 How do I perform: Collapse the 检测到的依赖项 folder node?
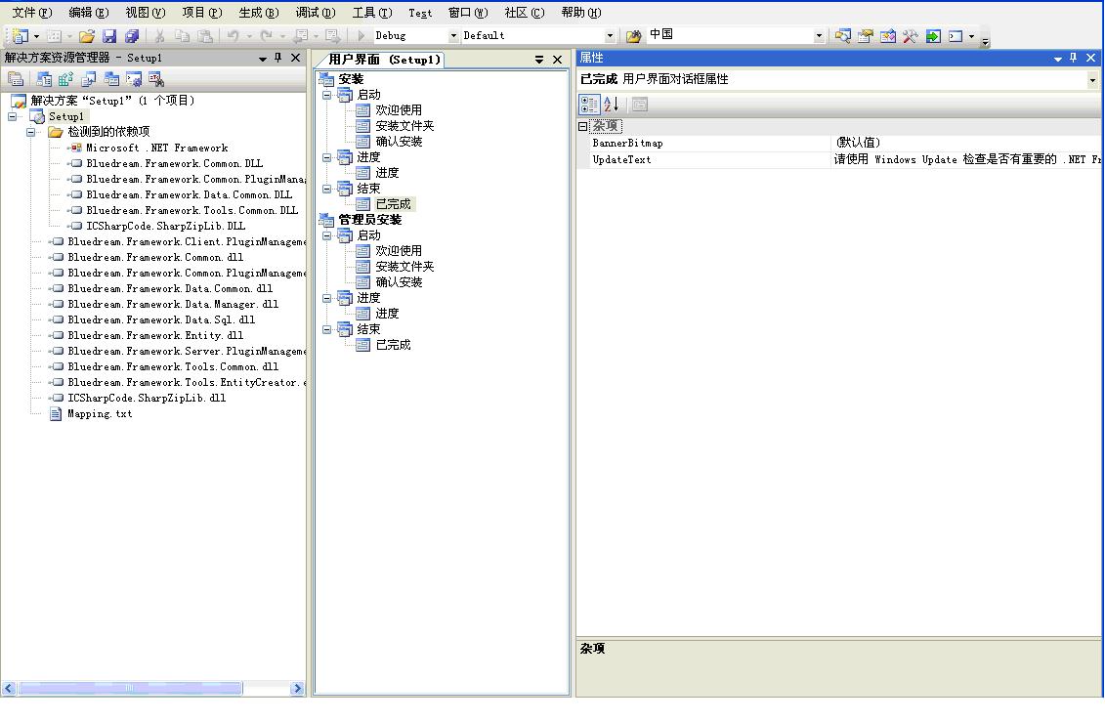click(31, 132)
